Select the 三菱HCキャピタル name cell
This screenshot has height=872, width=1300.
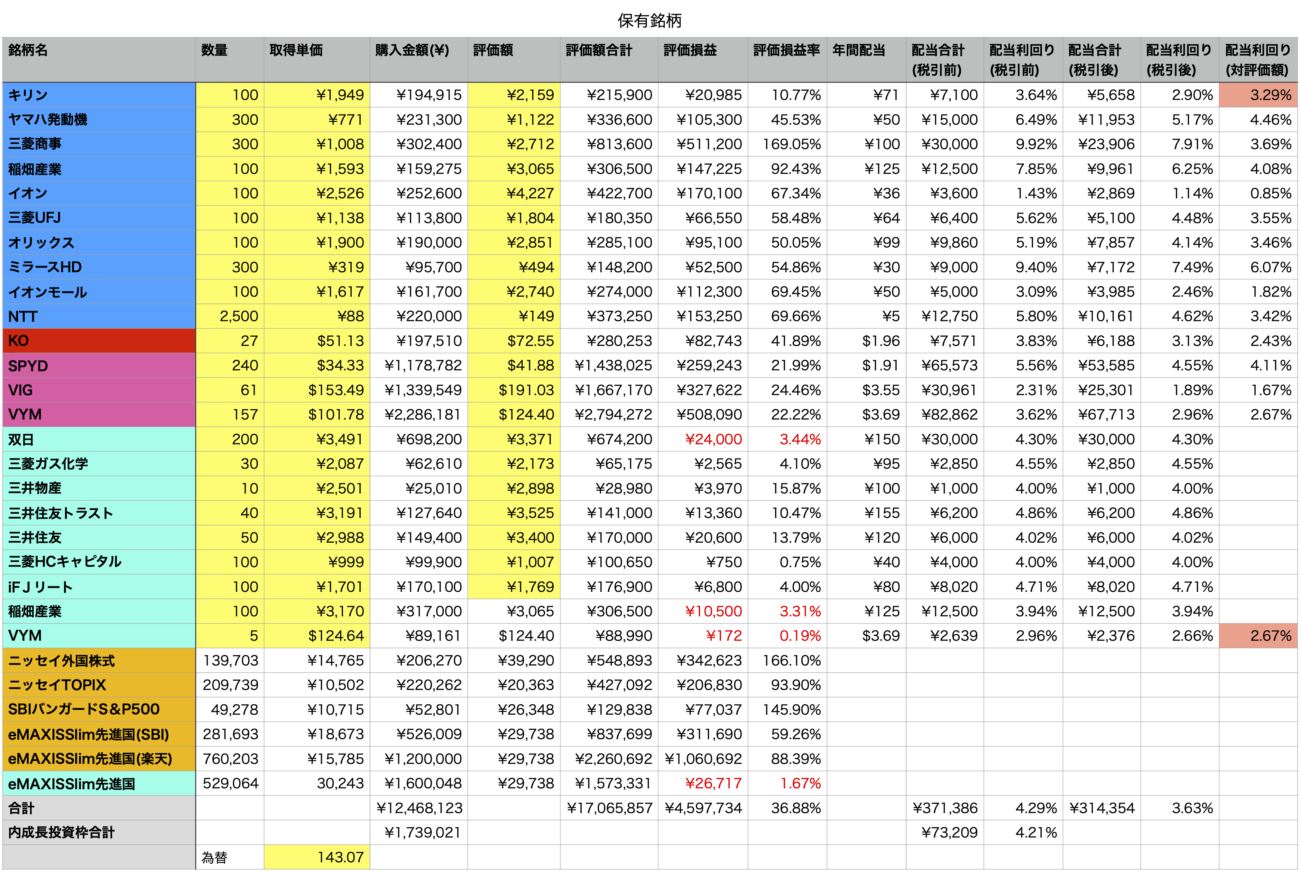[99, 562]
